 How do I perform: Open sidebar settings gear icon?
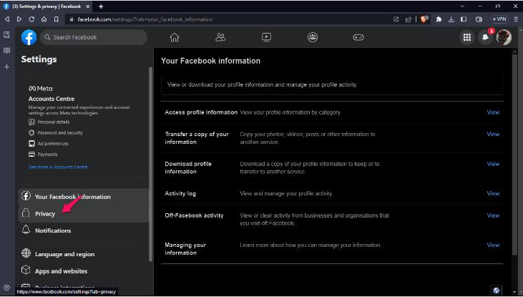click(6, 288)
